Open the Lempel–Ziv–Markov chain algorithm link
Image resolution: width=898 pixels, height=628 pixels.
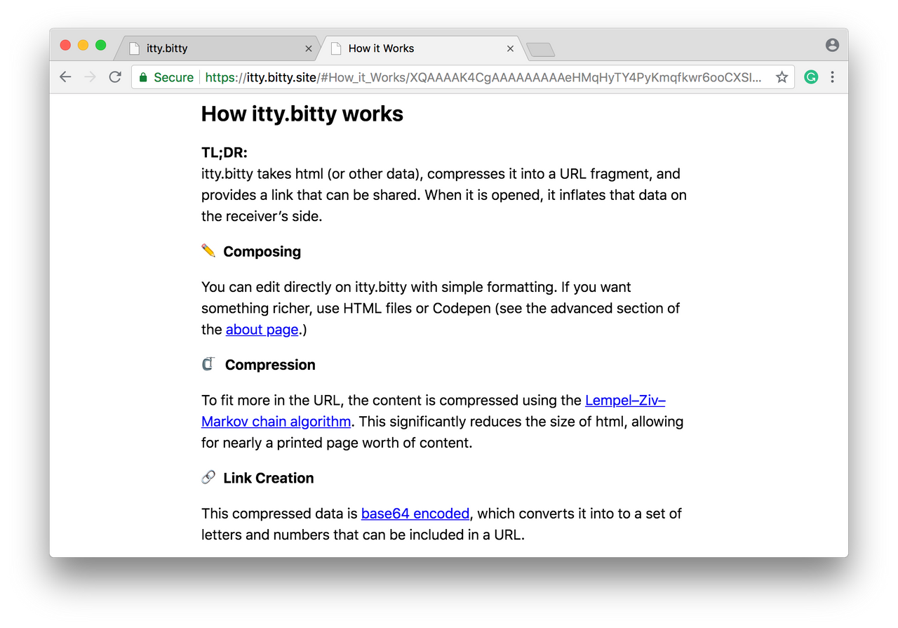point(434,410)
